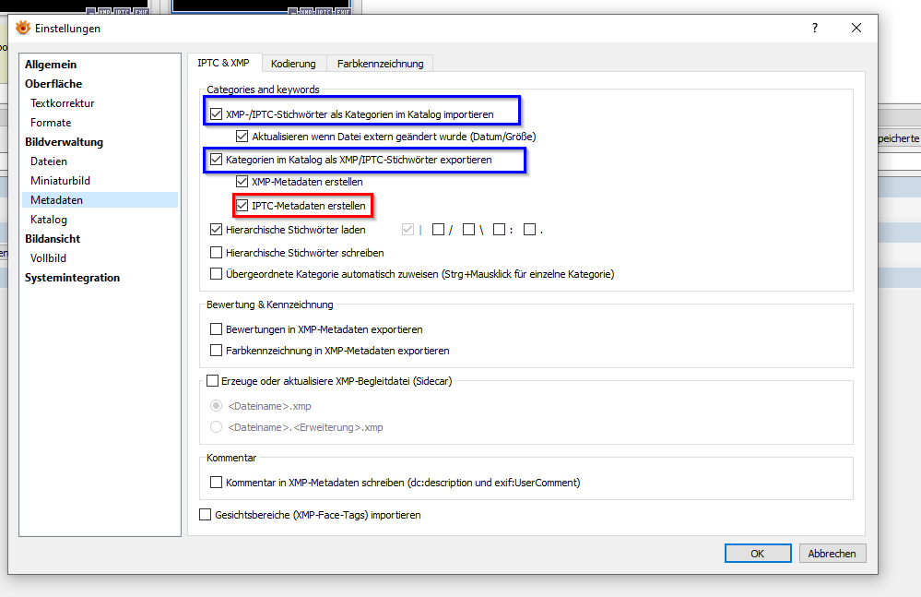
Task: Select Vollbild settings entry
Action: coord(48,258)
